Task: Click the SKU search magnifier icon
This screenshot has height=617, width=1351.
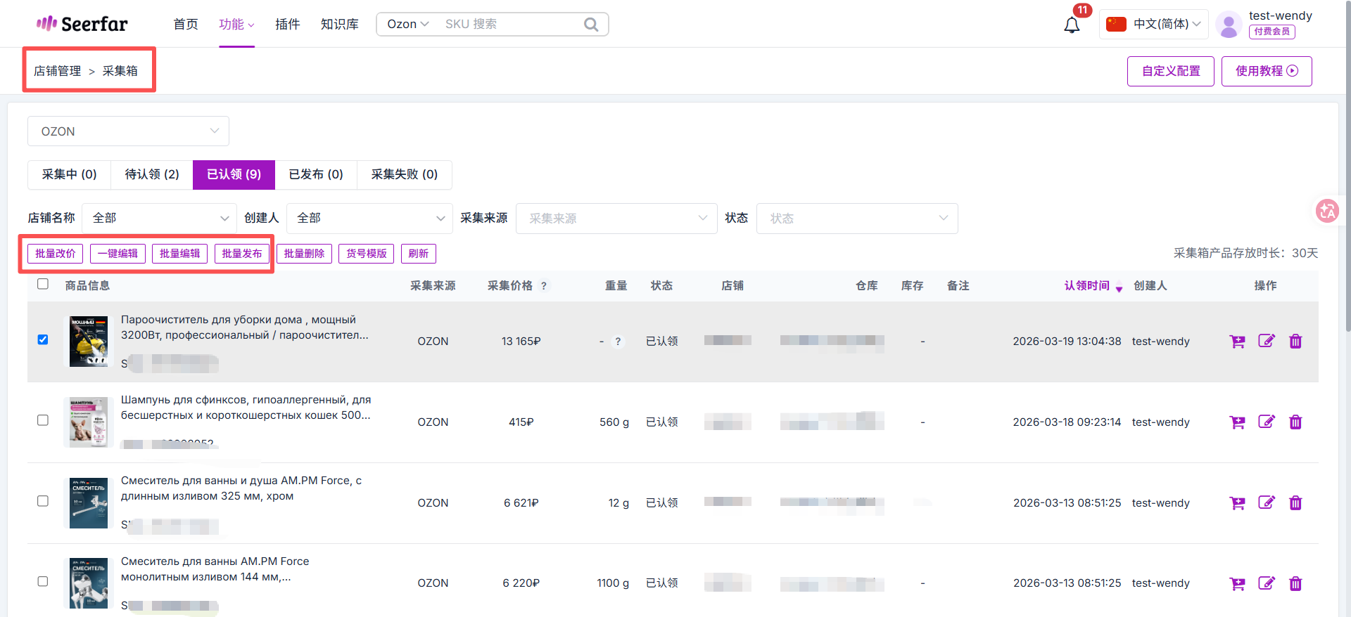Action: click(591, 25)
